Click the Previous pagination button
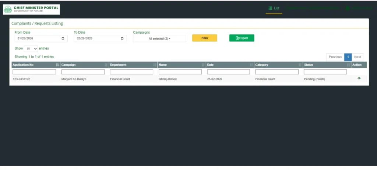 (x=335, y=57)
